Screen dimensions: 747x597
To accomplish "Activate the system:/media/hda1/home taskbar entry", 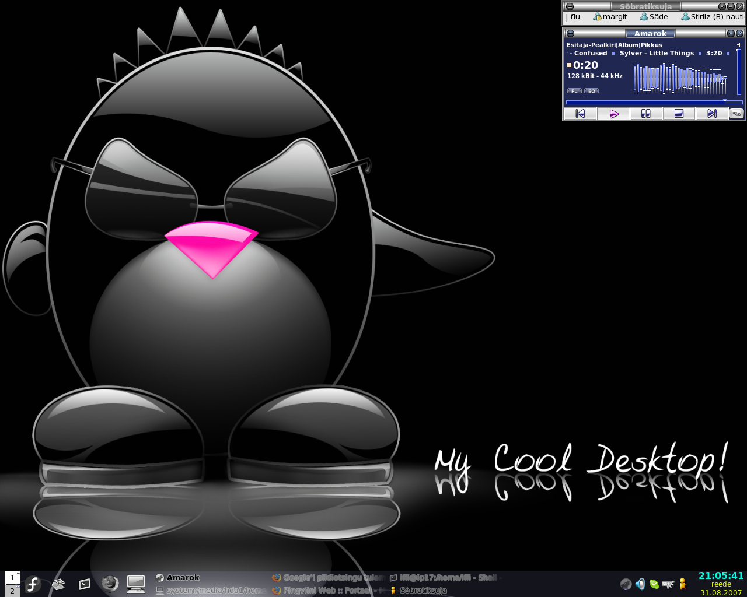I will pos(210,591).
